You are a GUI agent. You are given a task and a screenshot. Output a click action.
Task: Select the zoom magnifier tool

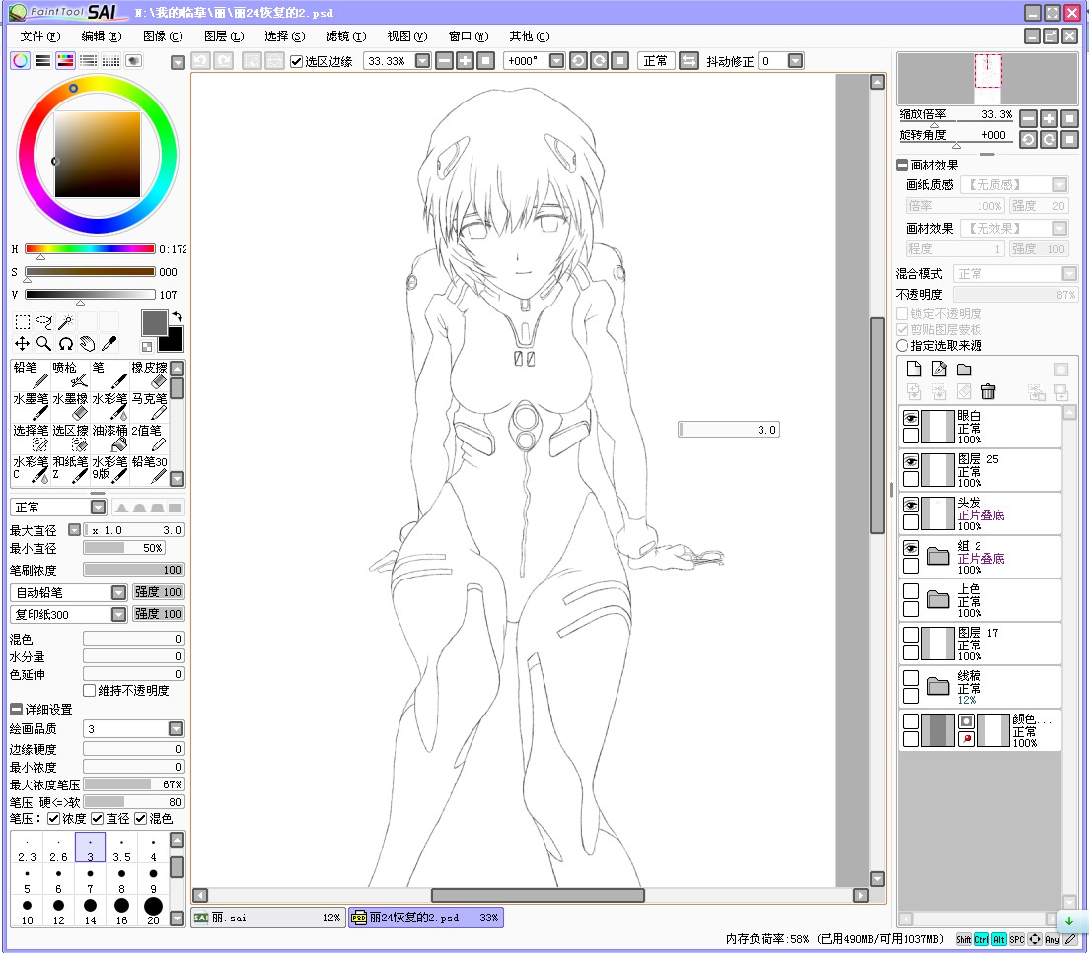click(x=43, y=344)
